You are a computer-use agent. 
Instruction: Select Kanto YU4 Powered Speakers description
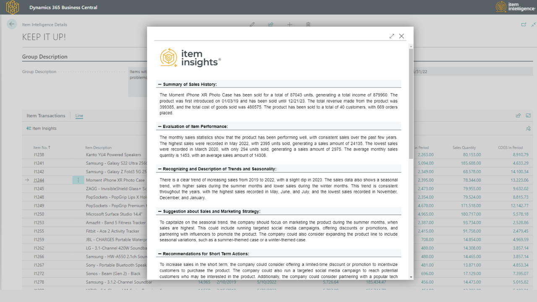(x=114, y=155)
